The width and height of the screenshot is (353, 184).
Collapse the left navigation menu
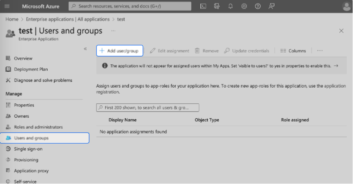86,49
